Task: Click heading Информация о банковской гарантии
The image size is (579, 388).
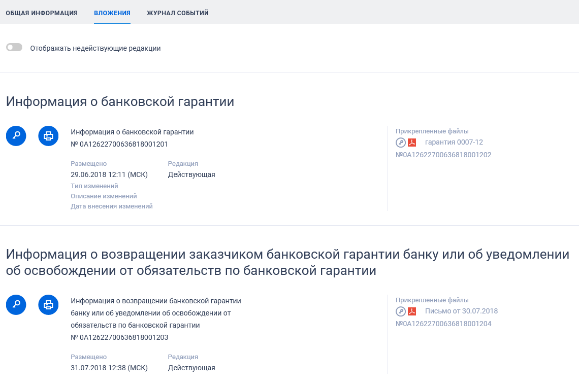Action: click(120, 101)
